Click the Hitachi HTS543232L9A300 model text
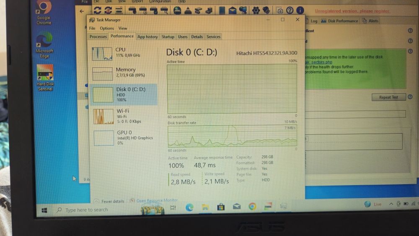This screenshot has width=419, height=236. [266, 53]
